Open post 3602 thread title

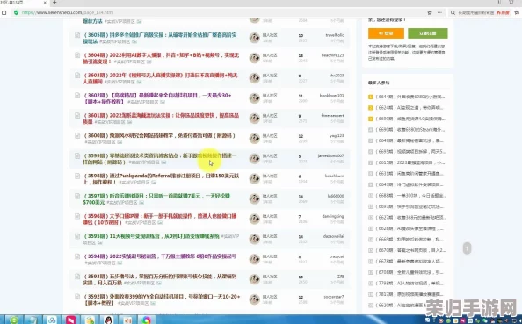click(156, 98)
